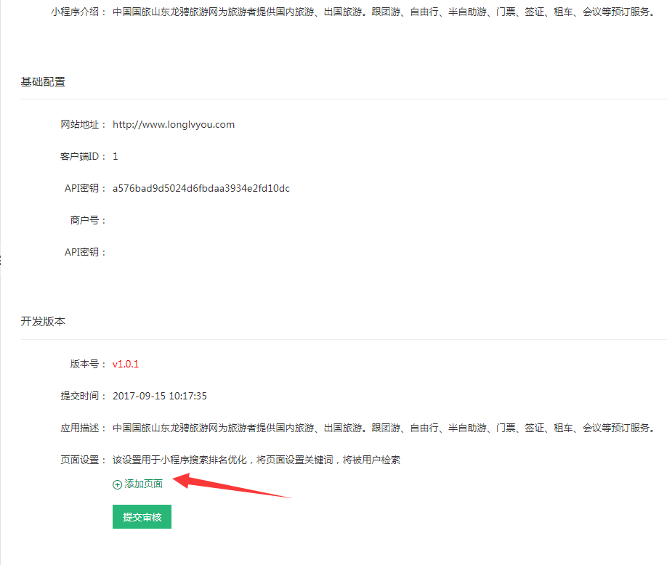The height and width of the screenshot is (565, 667).
Task: Click the 基础配置 section heading
Action: click(x=43, y=82)
